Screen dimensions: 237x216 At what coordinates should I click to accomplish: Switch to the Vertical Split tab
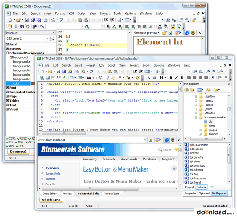112,194
